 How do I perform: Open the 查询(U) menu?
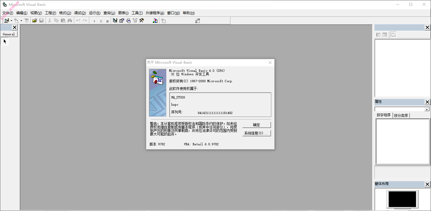click(109, 13)
